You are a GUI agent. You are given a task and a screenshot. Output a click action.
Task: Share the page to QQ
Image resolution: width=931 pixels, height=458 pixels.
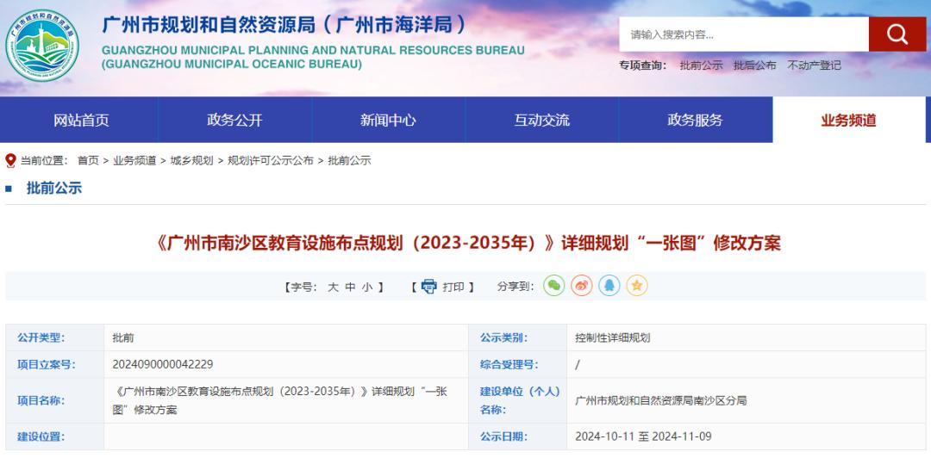[609, 286]
